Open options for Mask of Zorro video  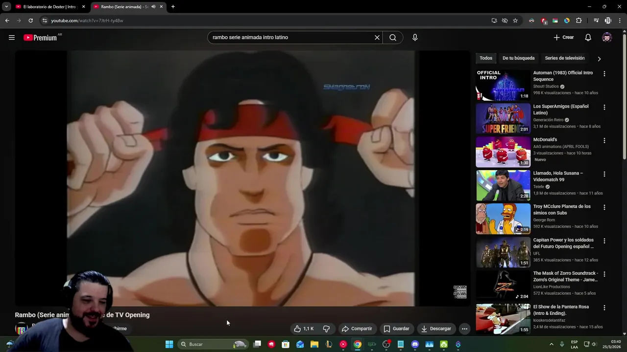click(604, 274)
